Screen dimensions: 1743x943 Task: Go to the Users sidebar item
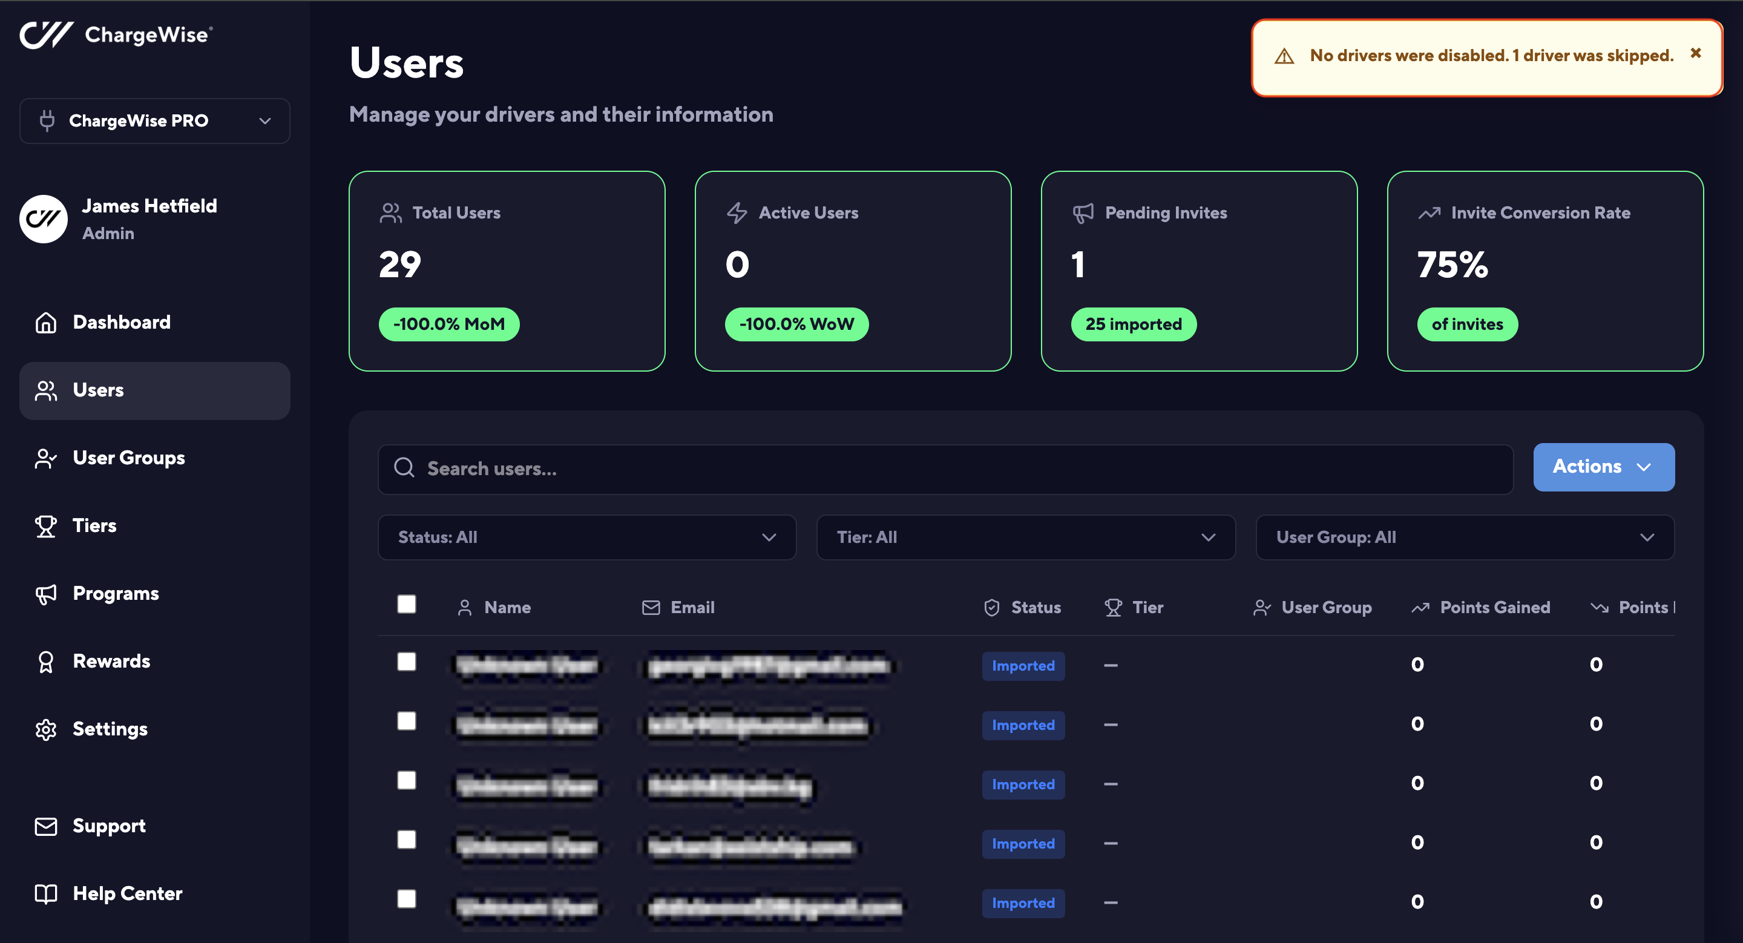pos(99,390)
